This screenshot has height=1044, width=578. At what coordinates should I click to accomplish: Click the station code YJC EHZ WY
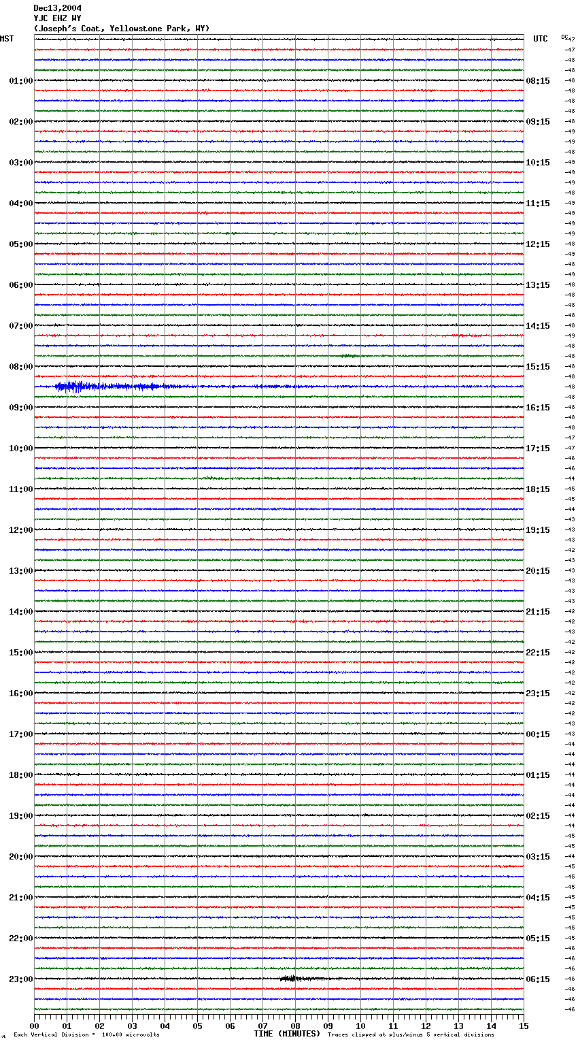click(x=58, y=18)
